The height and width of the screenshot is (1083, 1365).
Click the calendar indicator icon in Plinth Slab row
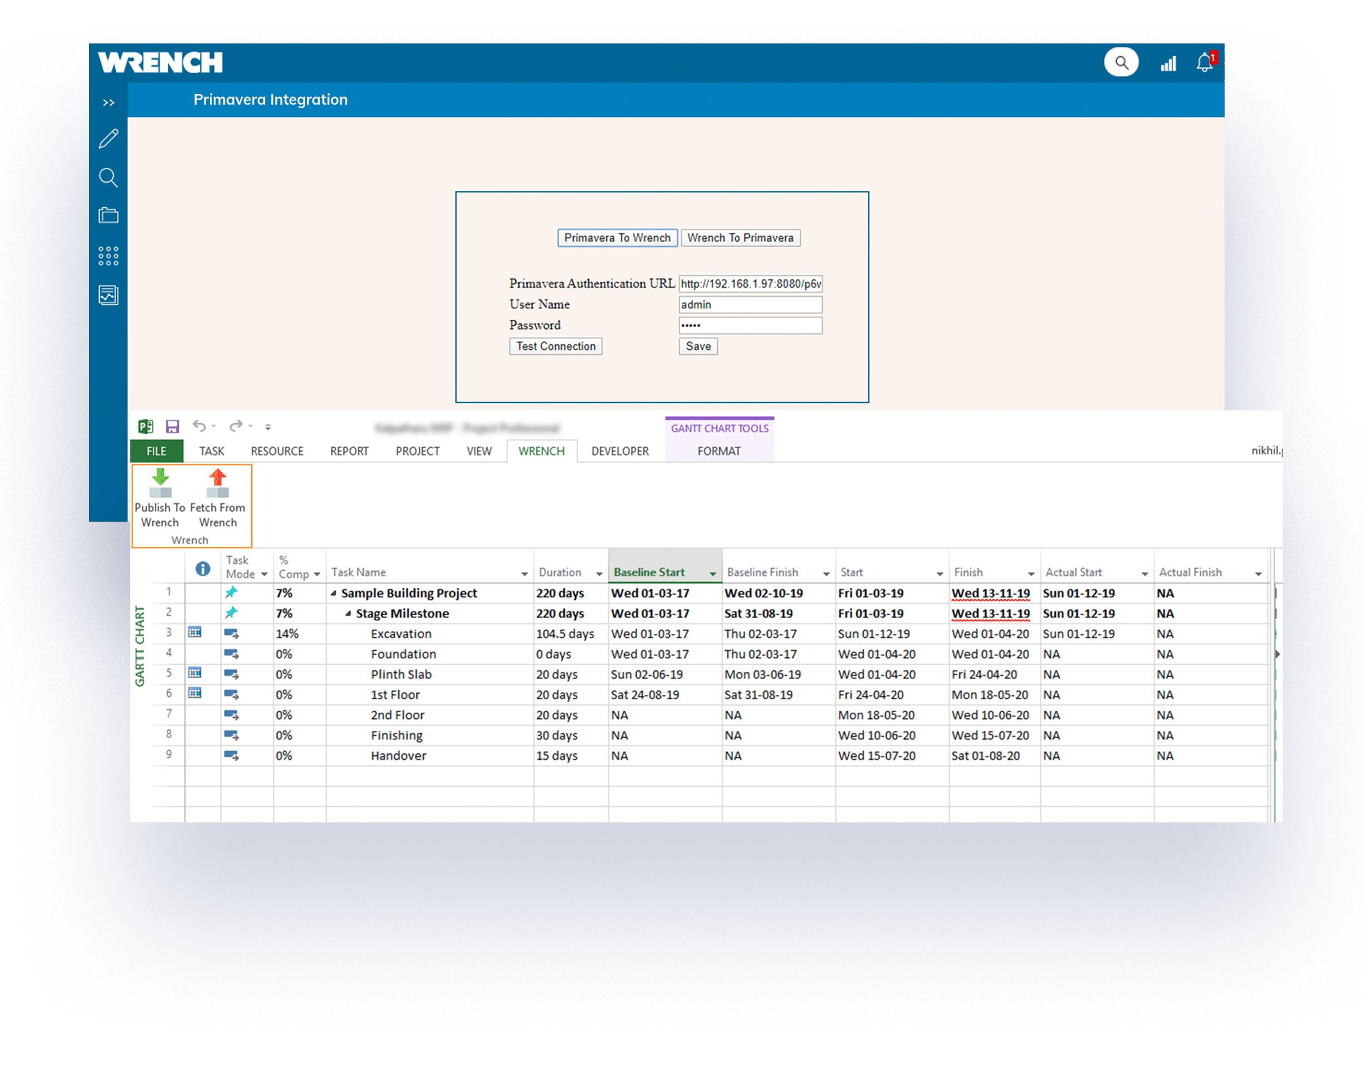click(195, 673)
